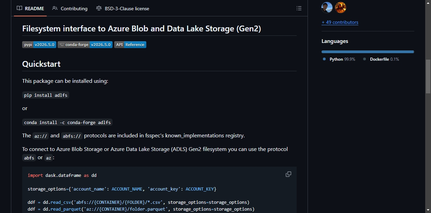The width and height of the screenshot is (431, 213).
Task: Click the book icon beside README
Action: coord(19,9)
